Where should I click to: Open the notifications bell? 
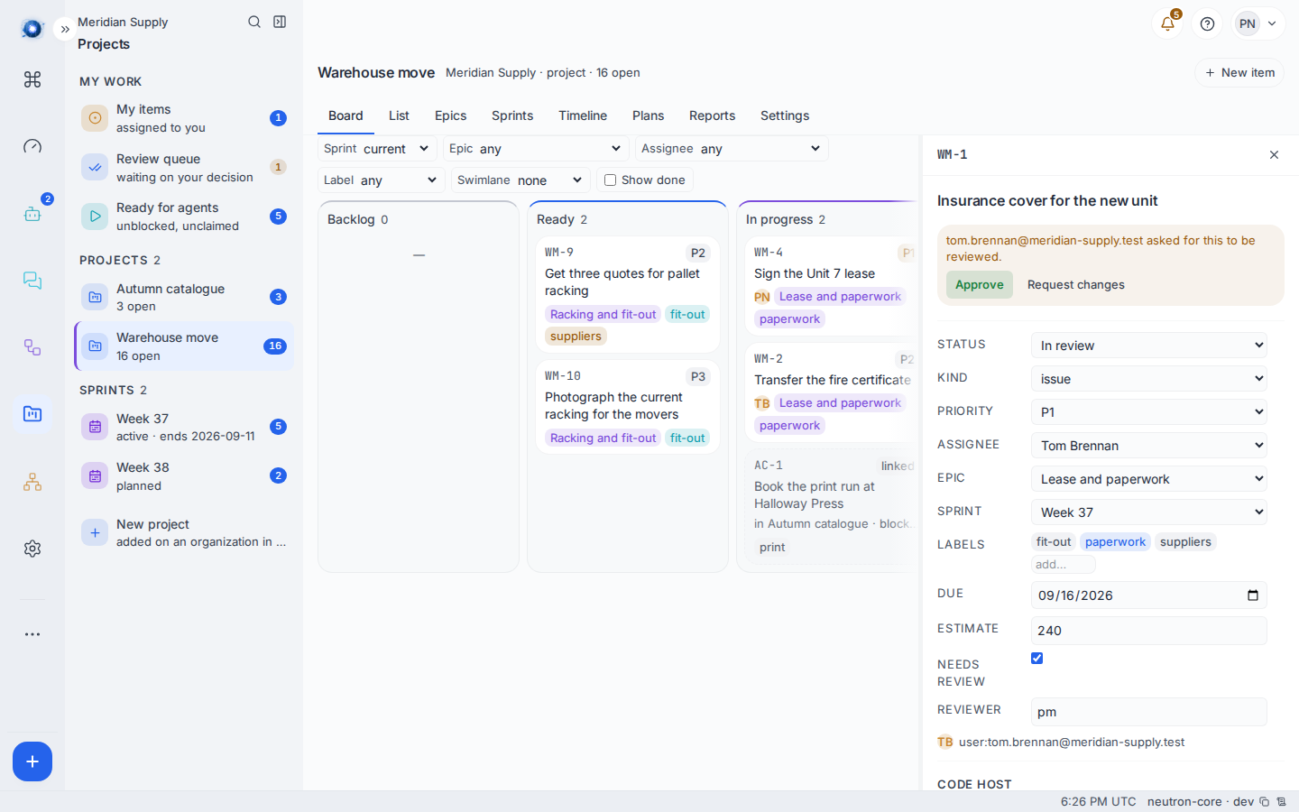[x=1167, y=23]
